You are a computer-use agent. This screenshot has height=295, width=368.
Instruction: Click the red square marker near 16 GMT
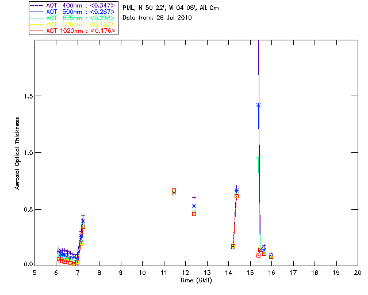tap(271, 256)
